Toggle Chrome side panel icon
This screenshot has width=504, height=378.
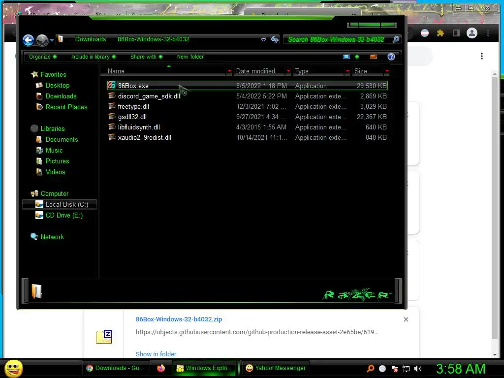456,33
